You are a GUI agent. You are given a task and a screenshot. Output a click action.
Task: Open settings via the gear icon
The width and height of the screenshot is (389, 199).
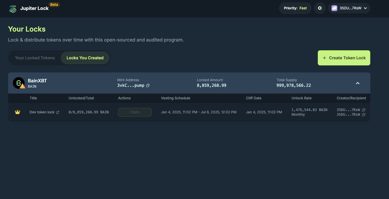tap(320, 8)
